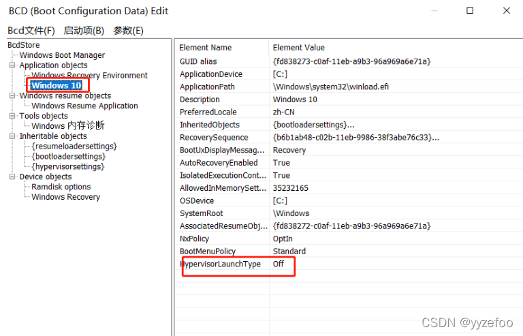Click the OptIn value cell
The image size is (523, 336).
tap(283, 239)
